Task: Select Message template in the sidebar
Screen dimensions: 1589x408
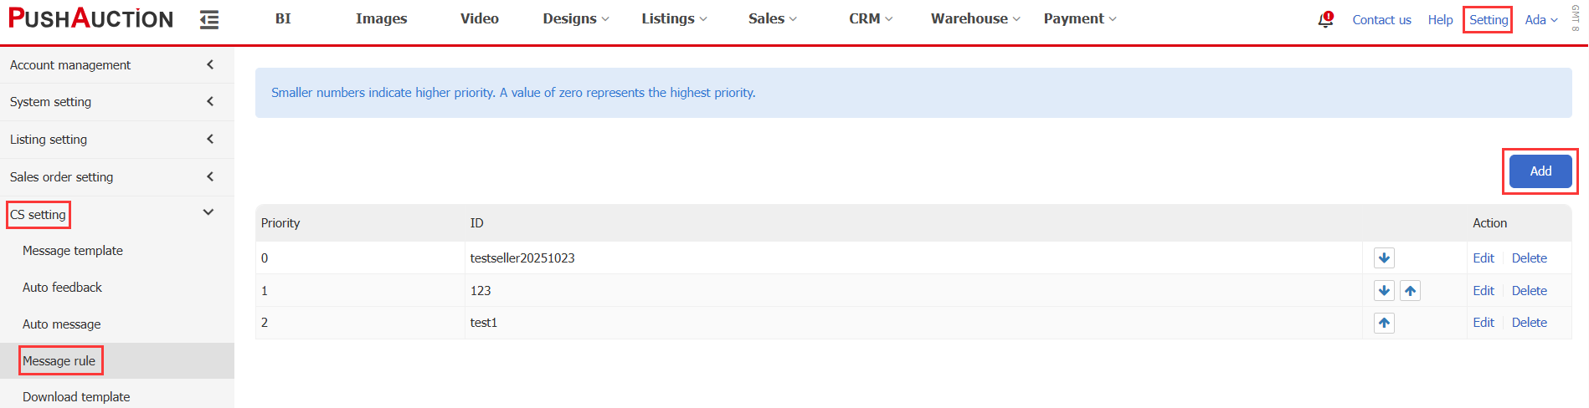Action: pyautogui.click(x=73, y=251)
